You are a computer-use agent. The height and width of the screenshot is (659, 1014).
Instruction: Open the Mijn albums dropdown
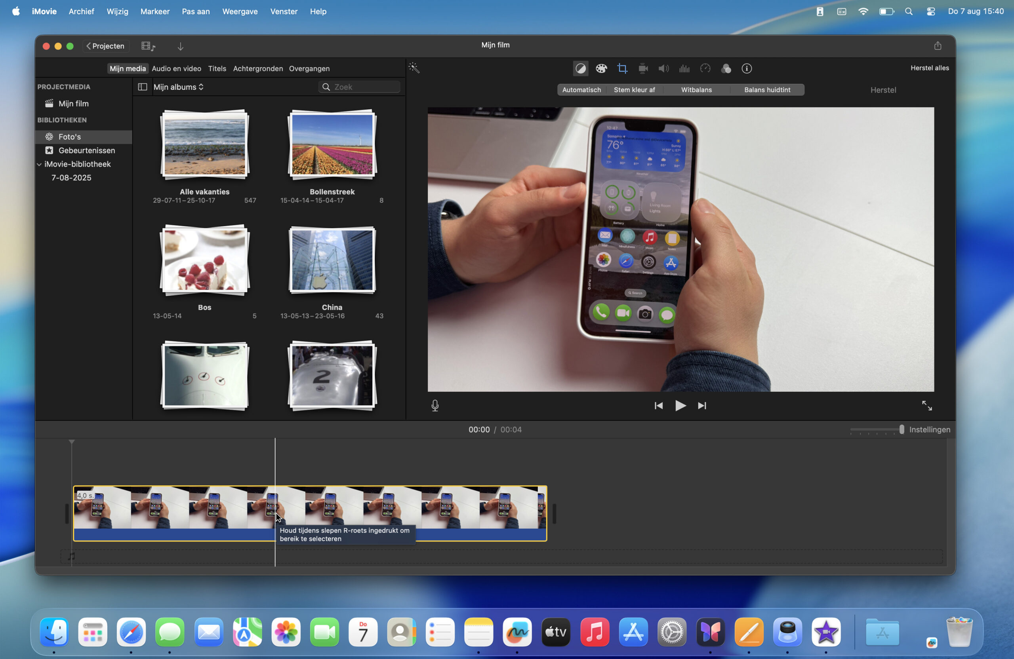(x=178, y=87)
